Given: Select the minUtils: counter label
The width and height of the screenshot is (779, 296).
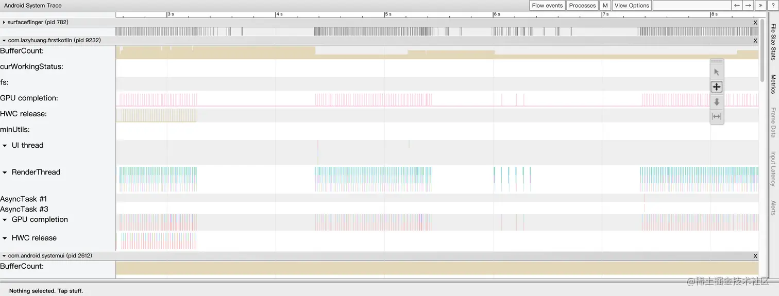Looking at the screenshot, I should click(x=15, y=130).
